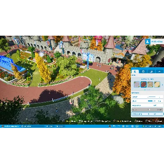Screen dimensions: 164x164
Task: Open the first path tab in the panel
Action: click(x=135, y=71)
